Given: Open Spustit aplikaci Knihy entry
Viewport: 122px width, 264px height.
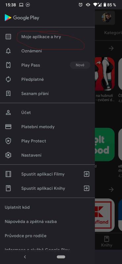Looking at the screenshot, I should click(x=47, y=188).
